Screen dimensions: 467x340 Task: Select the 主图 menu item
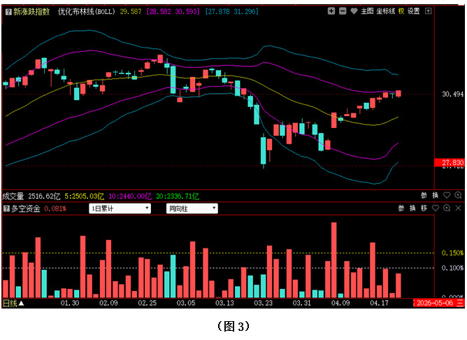tap(368, 11)
